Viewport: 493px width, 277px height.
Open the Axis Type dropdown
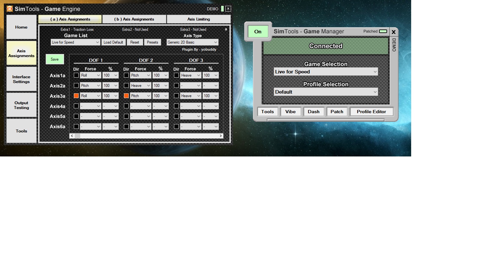click(192, 42)
